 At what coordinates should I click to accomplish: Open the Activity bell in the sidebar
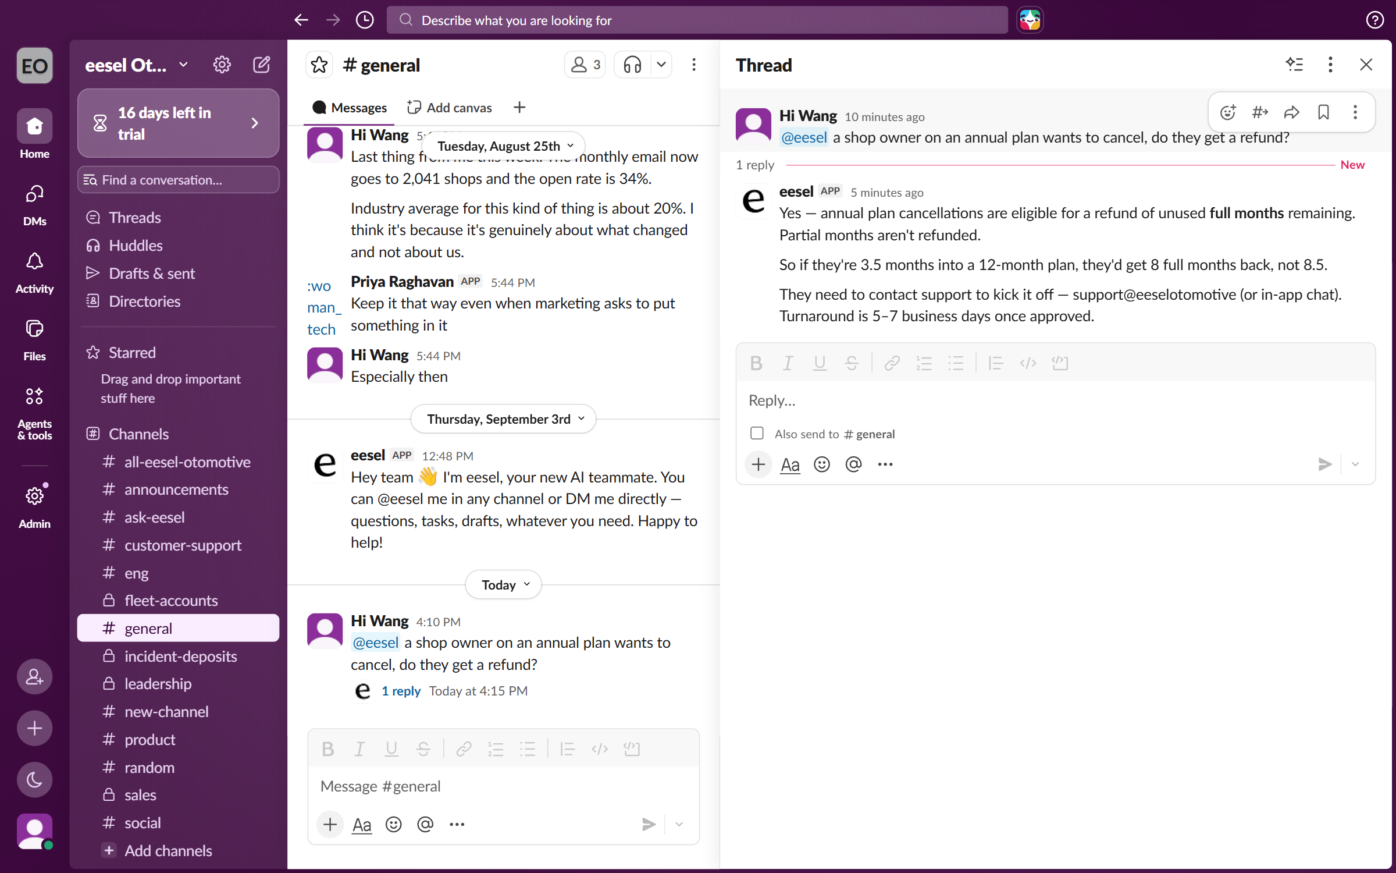34,272
